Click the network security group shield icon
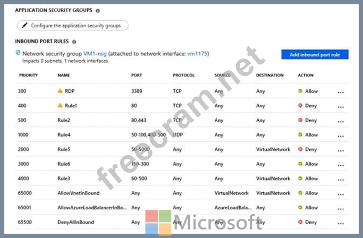Screen dimensions: 363x238 [19, 53]
